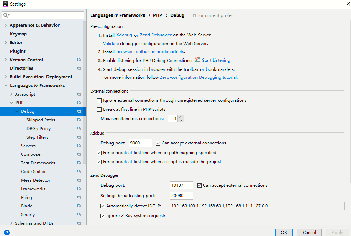The height and width of the screenshot is (236, 351).
Task: Click project-level icon beside Test Frameworks
Action: point(79,163)
